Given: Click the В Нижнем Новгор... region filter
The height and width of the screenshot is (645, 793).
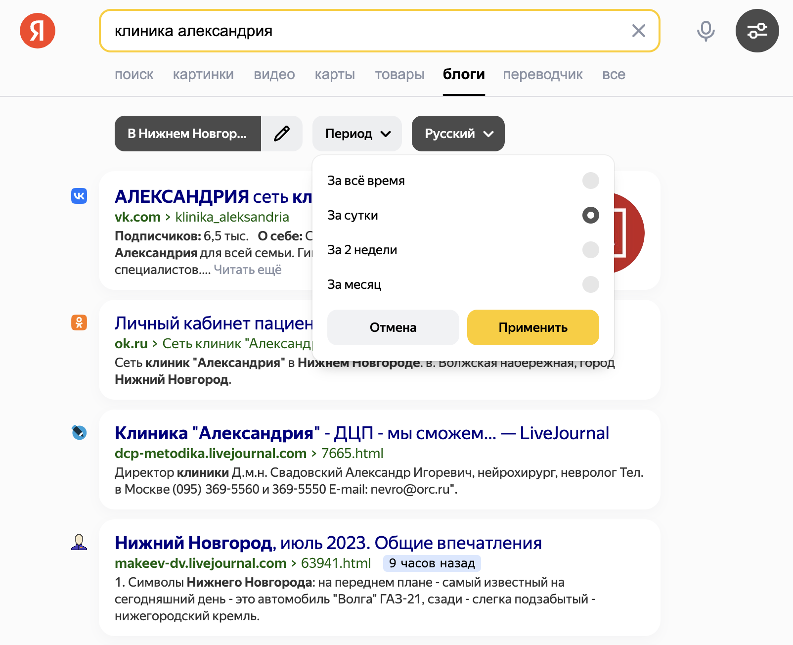Looking at the screenshot, I should 188,133.
